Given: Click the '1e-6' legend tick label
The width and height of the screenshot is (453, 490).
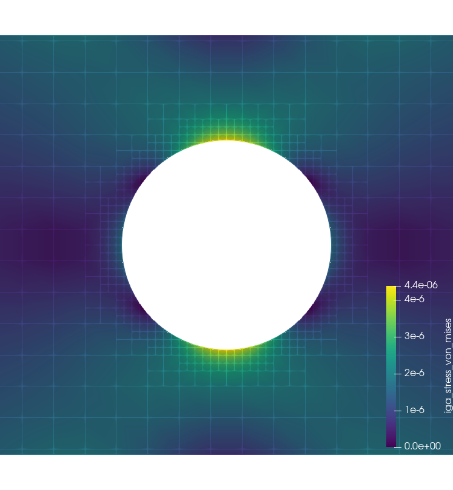Looking at the screenshot, I should [415, 409].
